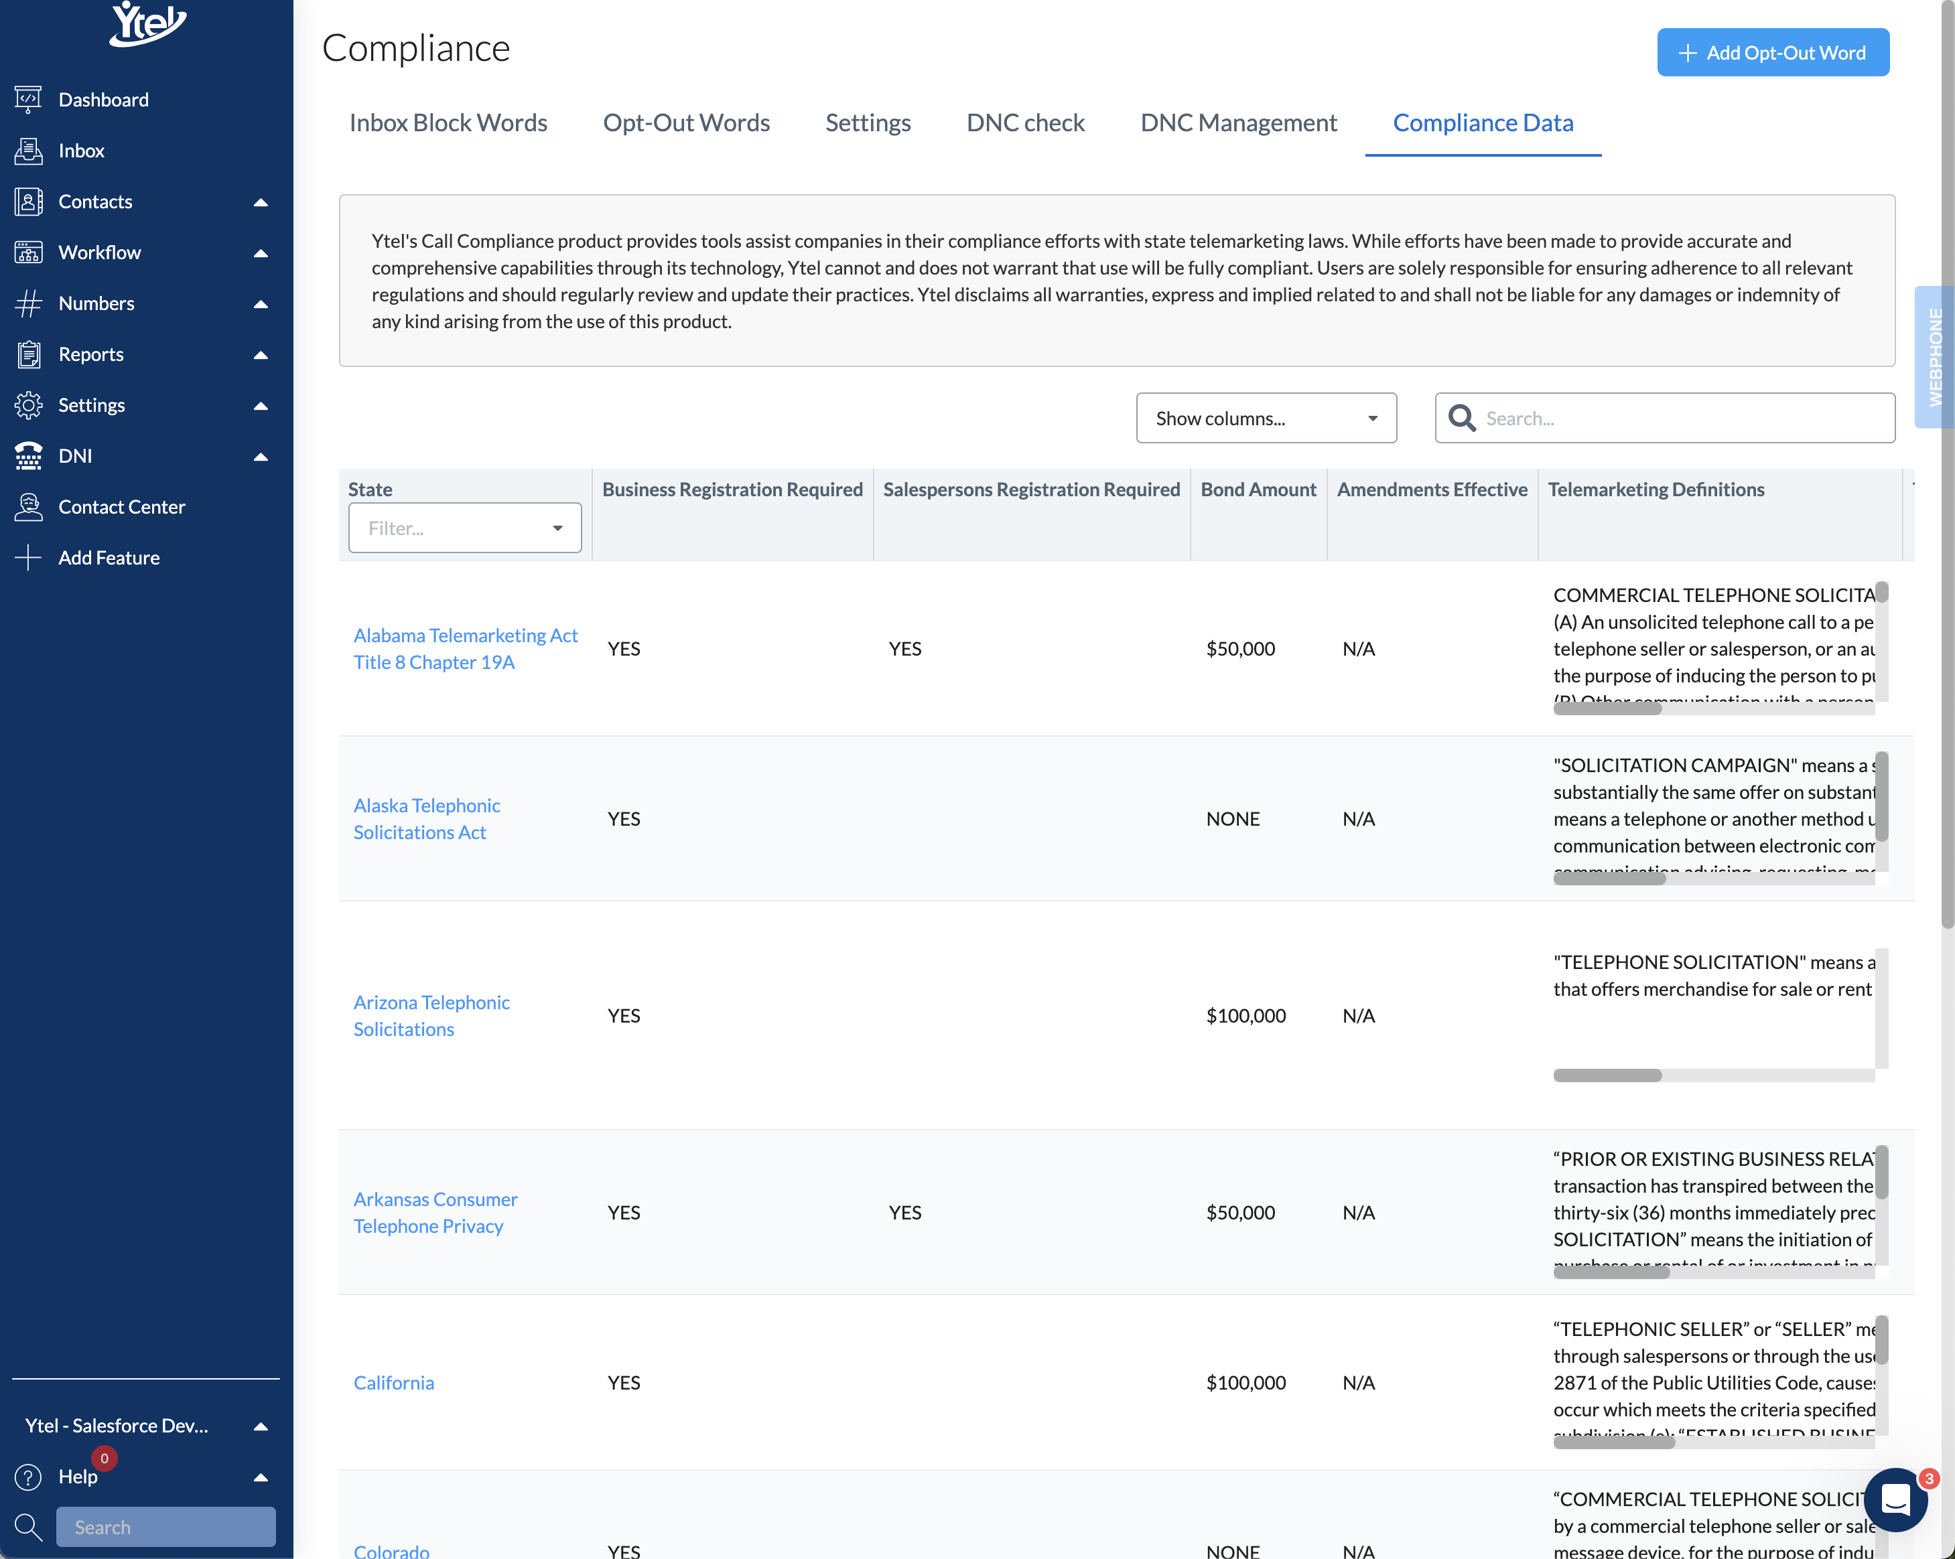Switch to the DNC Management tab
1955x1559 pixels.
[x=1237, y=123]
